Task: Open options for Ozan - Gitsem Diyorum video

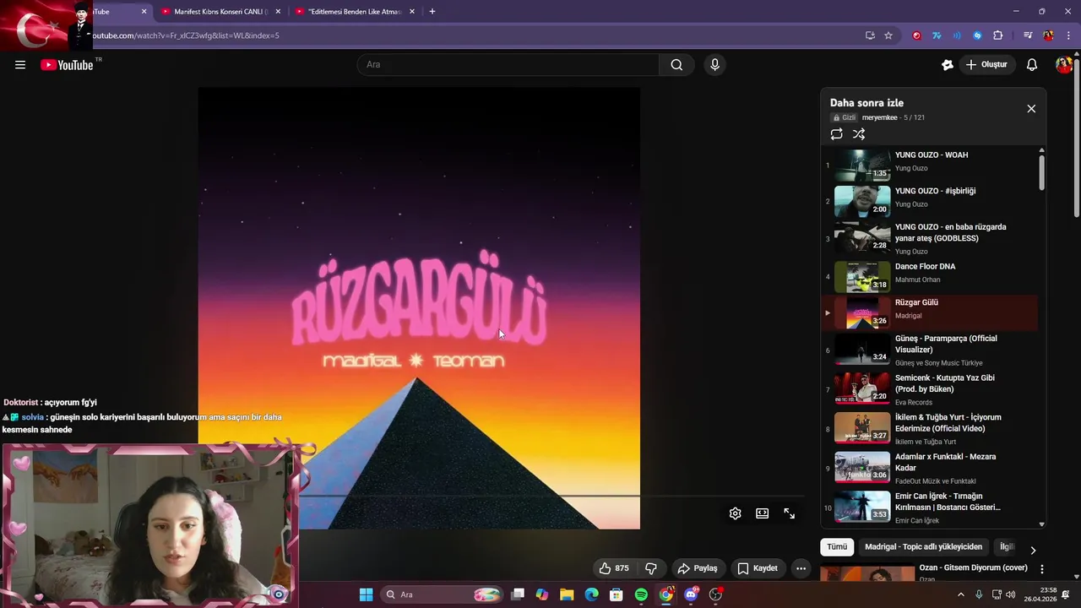Action: click(1041, 569)
